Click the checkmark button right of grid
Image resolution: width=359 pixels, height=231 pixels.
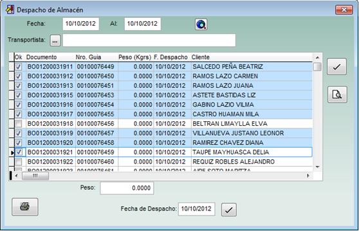coord(336,67)
